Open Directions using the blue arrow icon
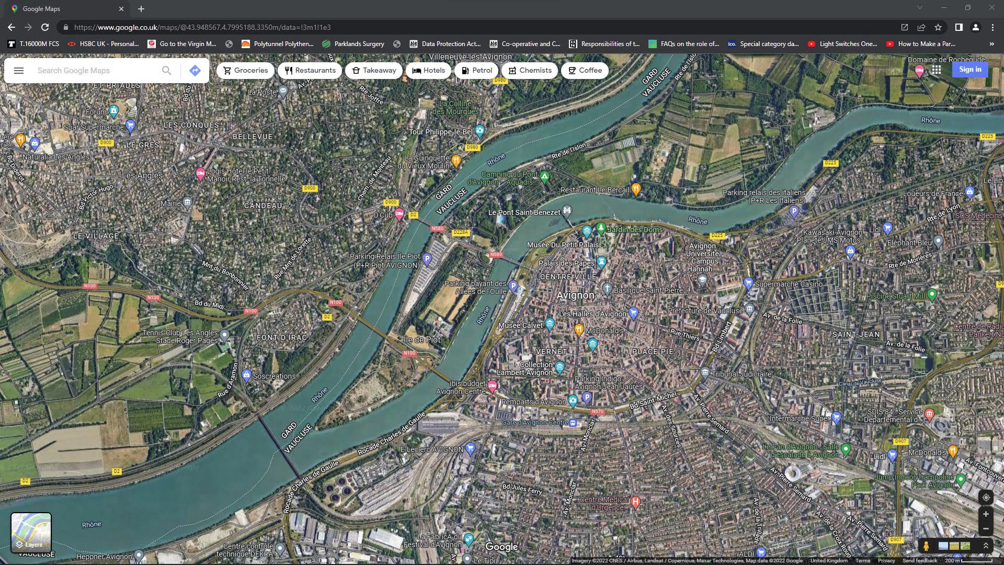 pos(195,71)
